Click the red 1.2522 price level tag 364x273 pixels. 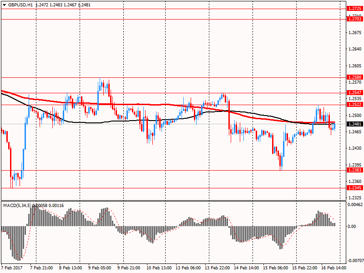click(x=354, y=105)
